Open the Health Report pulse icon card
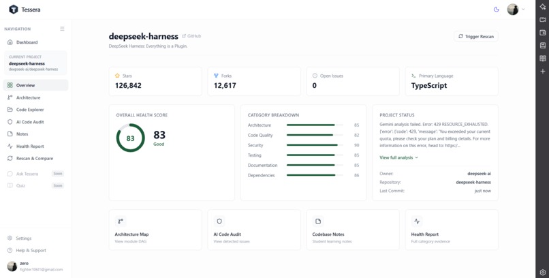549x278 pixels. point(417,221)
